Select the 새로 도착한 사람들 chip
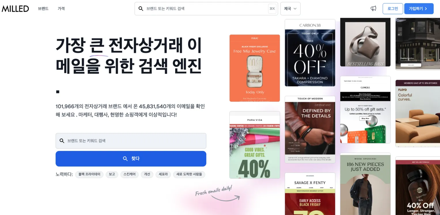The width and height of the screenshot is (440, 215). point(189,174)
